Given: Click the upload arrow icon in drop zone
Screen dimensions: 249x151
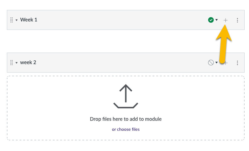Looking at the screenshot, I should (126, 96).
